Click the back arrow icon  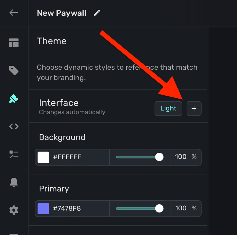pos(14,13)
